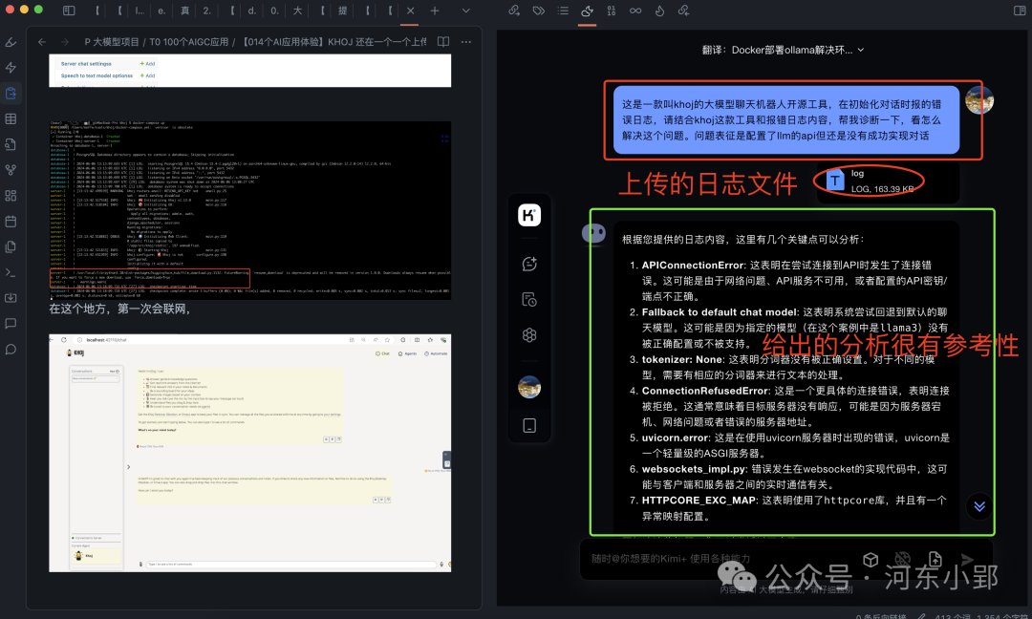This screenshot has height=619, width=1032.
Task: Click the square chat bubble ribbon icon
Action: [x=11, y=324]
